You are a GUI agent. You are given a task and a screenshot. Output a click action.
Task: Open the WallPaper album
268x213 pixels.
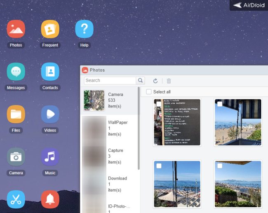click(x=110, y=129)
